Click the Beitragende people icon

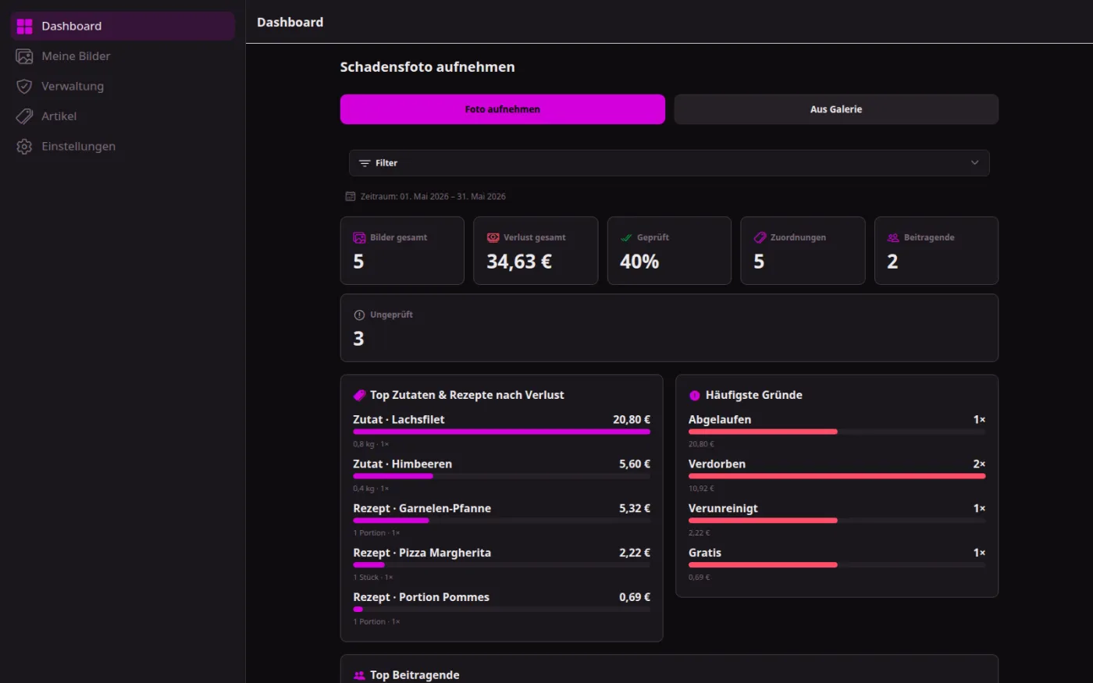(x=893, y=237)
